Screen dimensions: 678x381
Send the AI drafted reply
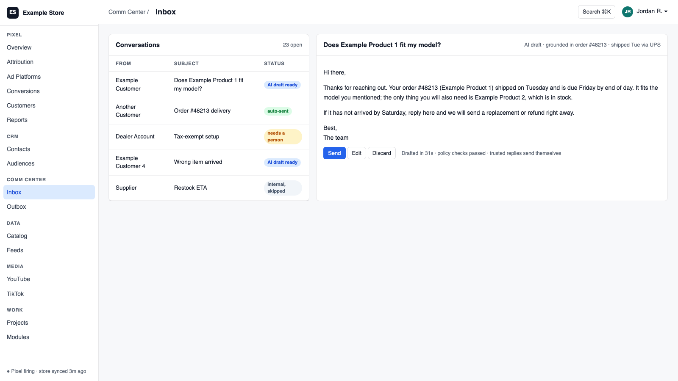click(x=334, y=153)
